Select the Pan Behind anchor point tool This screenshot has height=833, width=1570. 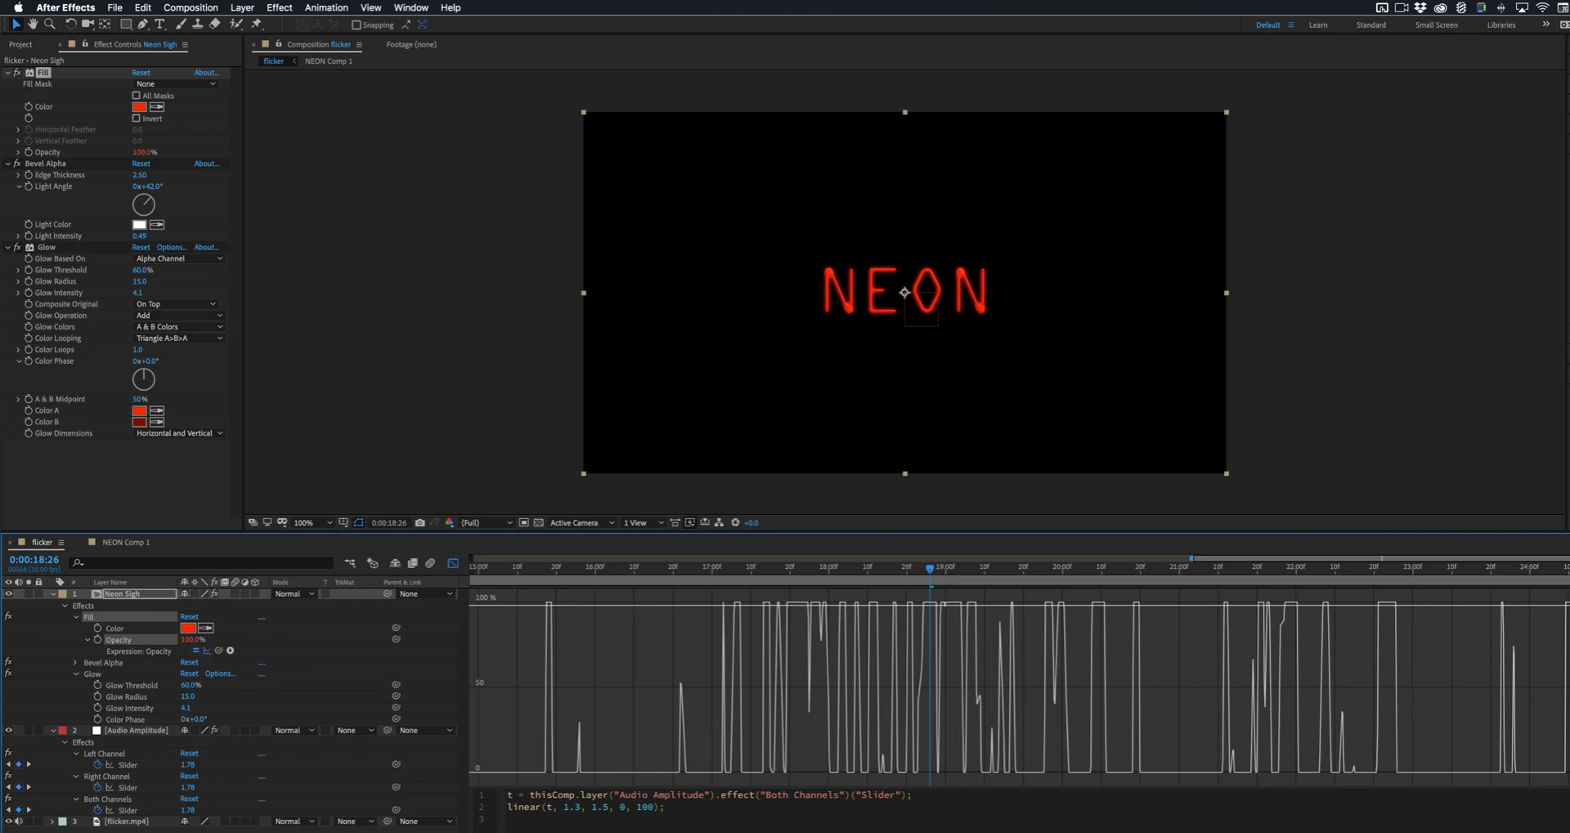tap(105, 25)
